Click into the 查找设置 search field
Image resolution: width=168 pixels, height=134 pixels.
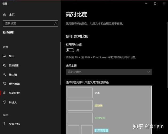[x=31, y=23]
